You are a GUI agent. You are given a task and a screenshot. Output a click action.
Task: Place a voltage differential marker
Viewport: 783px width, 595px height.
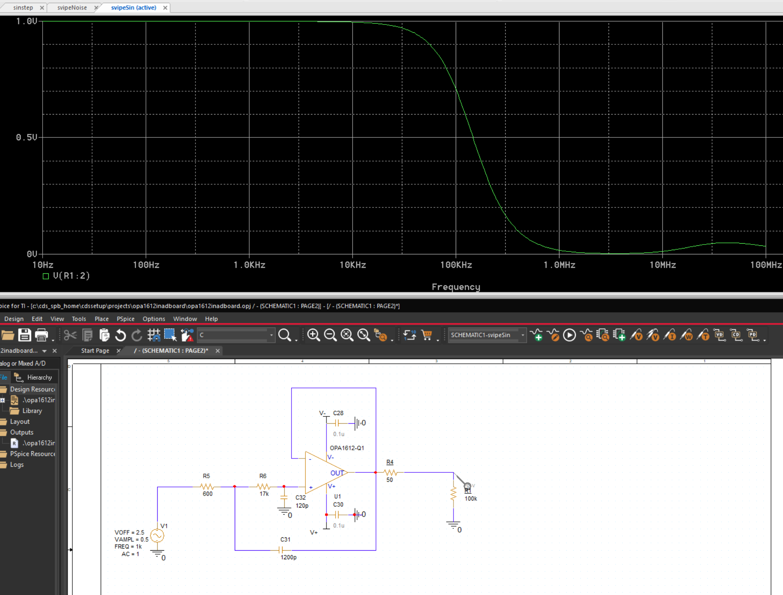click(653, 335)
